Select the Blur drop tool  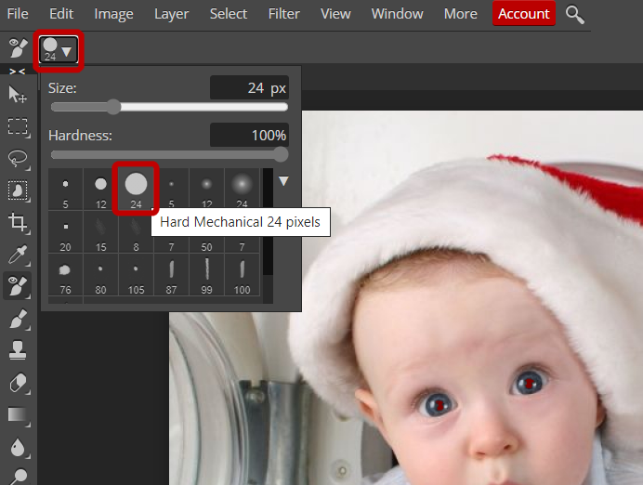(18, 447)
